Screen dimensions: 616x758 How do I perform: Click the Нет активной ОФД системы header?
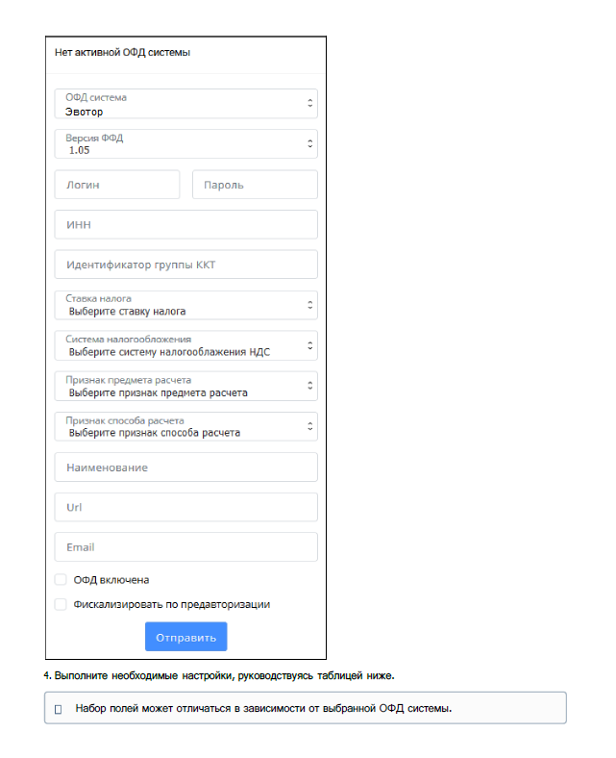pyautogui.click(x=122, y=53)
